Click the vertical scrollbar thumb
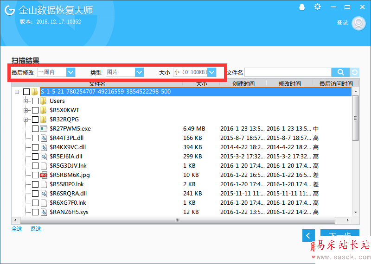This screenshot has height=264, width=371. [355, 118]
